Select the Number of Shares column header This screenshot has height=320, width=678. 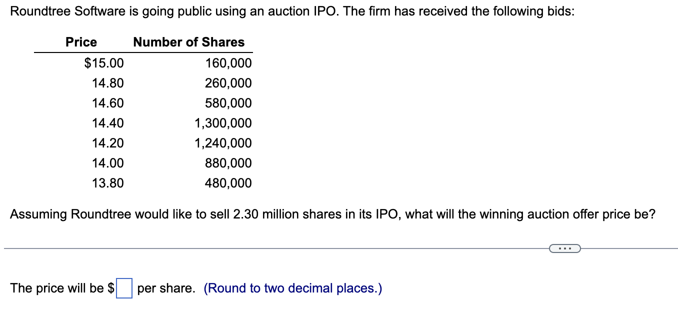point(189,42)
